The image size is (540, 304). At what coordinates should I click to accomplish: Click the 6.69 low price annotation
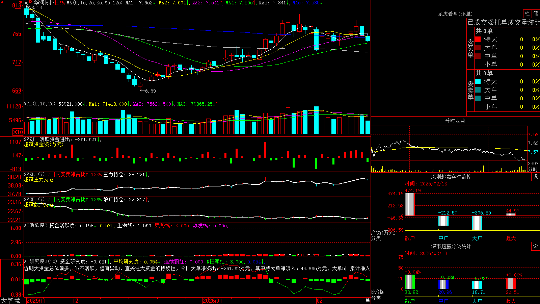151,91
